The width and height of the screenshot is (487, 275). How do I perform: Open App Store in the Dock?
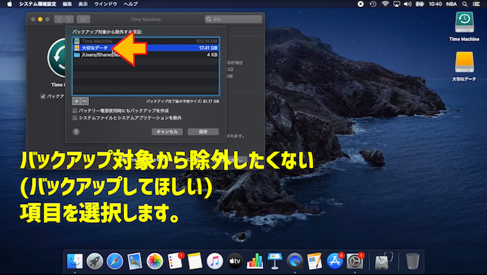pyautogui.click(x=335, y=261)
